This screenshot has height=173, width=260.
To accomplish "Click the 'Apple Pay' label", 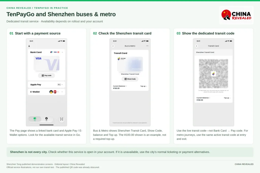I will coord(36,84).
